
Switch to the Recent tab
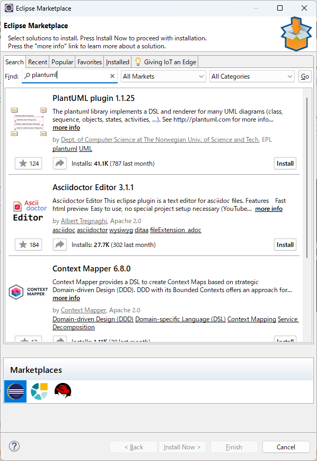[x=38, y=62]
